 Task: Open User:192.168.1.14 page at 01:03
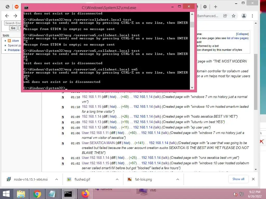[95, 158]
